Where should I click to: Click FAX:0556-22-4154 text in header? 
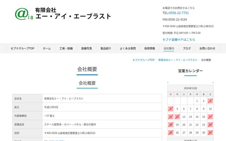click(175, 20)
